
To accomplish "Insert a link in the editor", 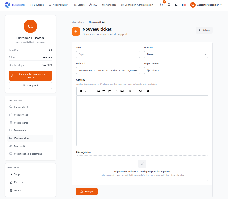I will pyautogui.click(x=117, y=91).
